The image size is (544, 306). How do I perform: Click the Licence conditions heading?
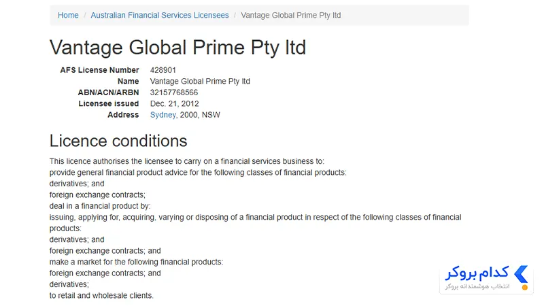[x=118, y=141]
